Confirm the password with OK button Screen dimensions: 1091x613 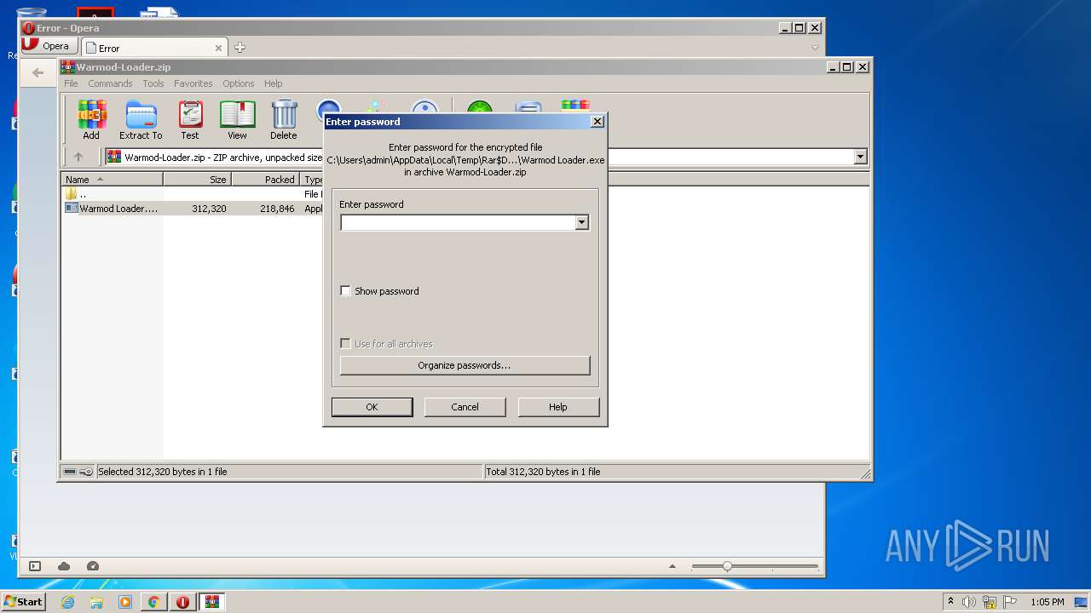click(x=372, y=407)
